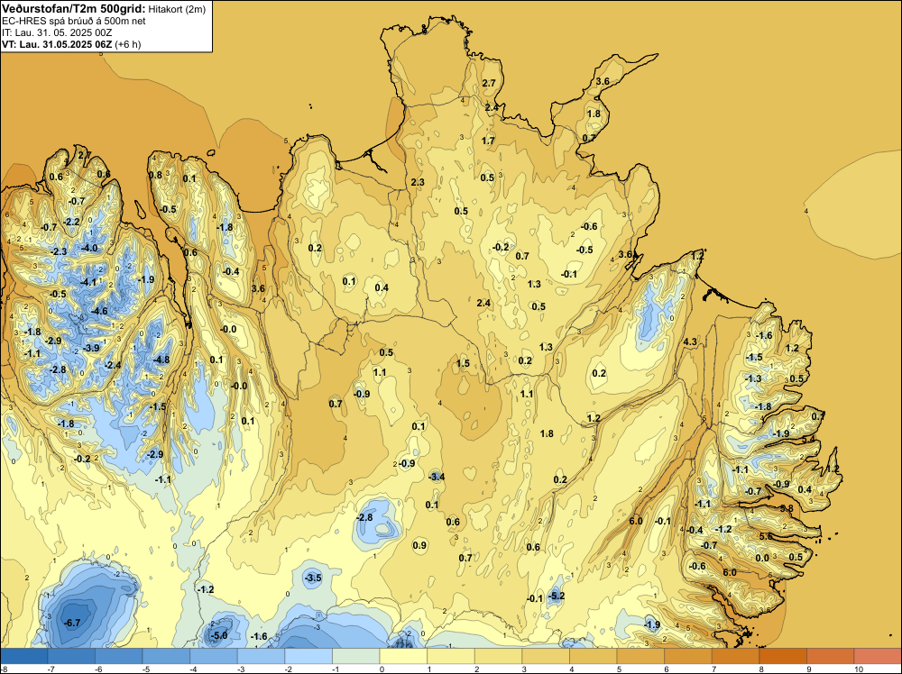Click the valid time 'VT: Lau. 31.05.2025 06Z'
This screenshot has height=674, width=902.
coord(57,44)
